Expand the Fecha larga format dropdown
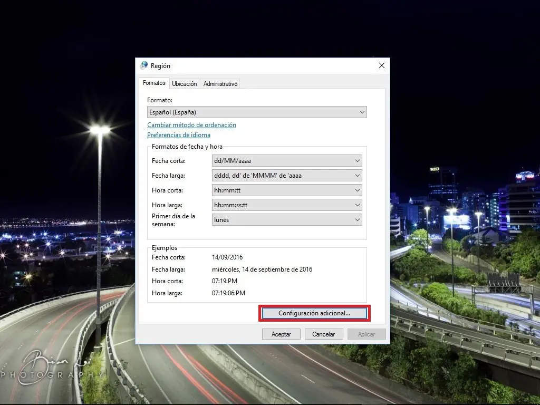The width and height of the screenshot is (540, 405). (x=287, y=176)
